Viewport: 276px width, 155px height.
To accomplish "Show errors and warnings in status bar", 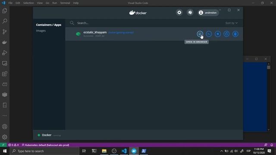I will 13,145.
